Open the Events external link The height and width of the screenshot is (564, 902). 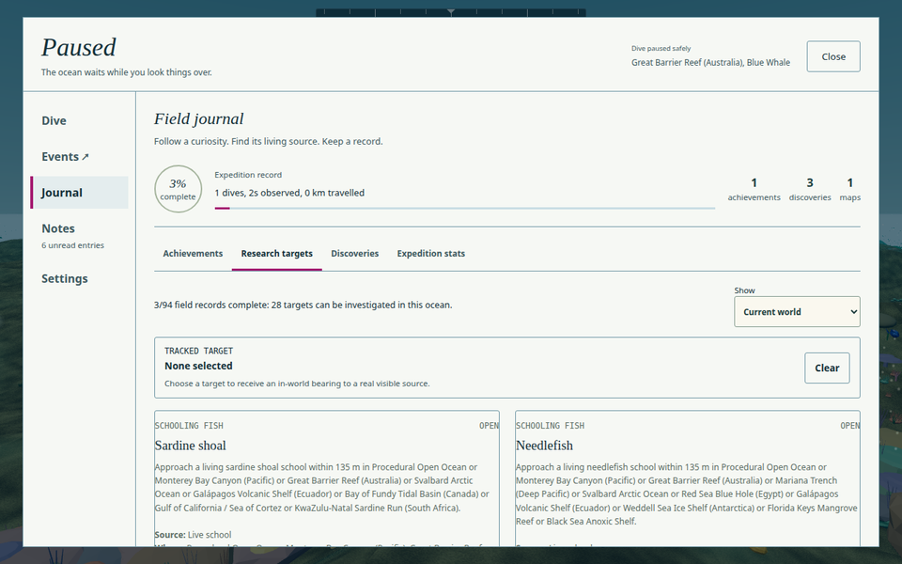click(79, 157)
